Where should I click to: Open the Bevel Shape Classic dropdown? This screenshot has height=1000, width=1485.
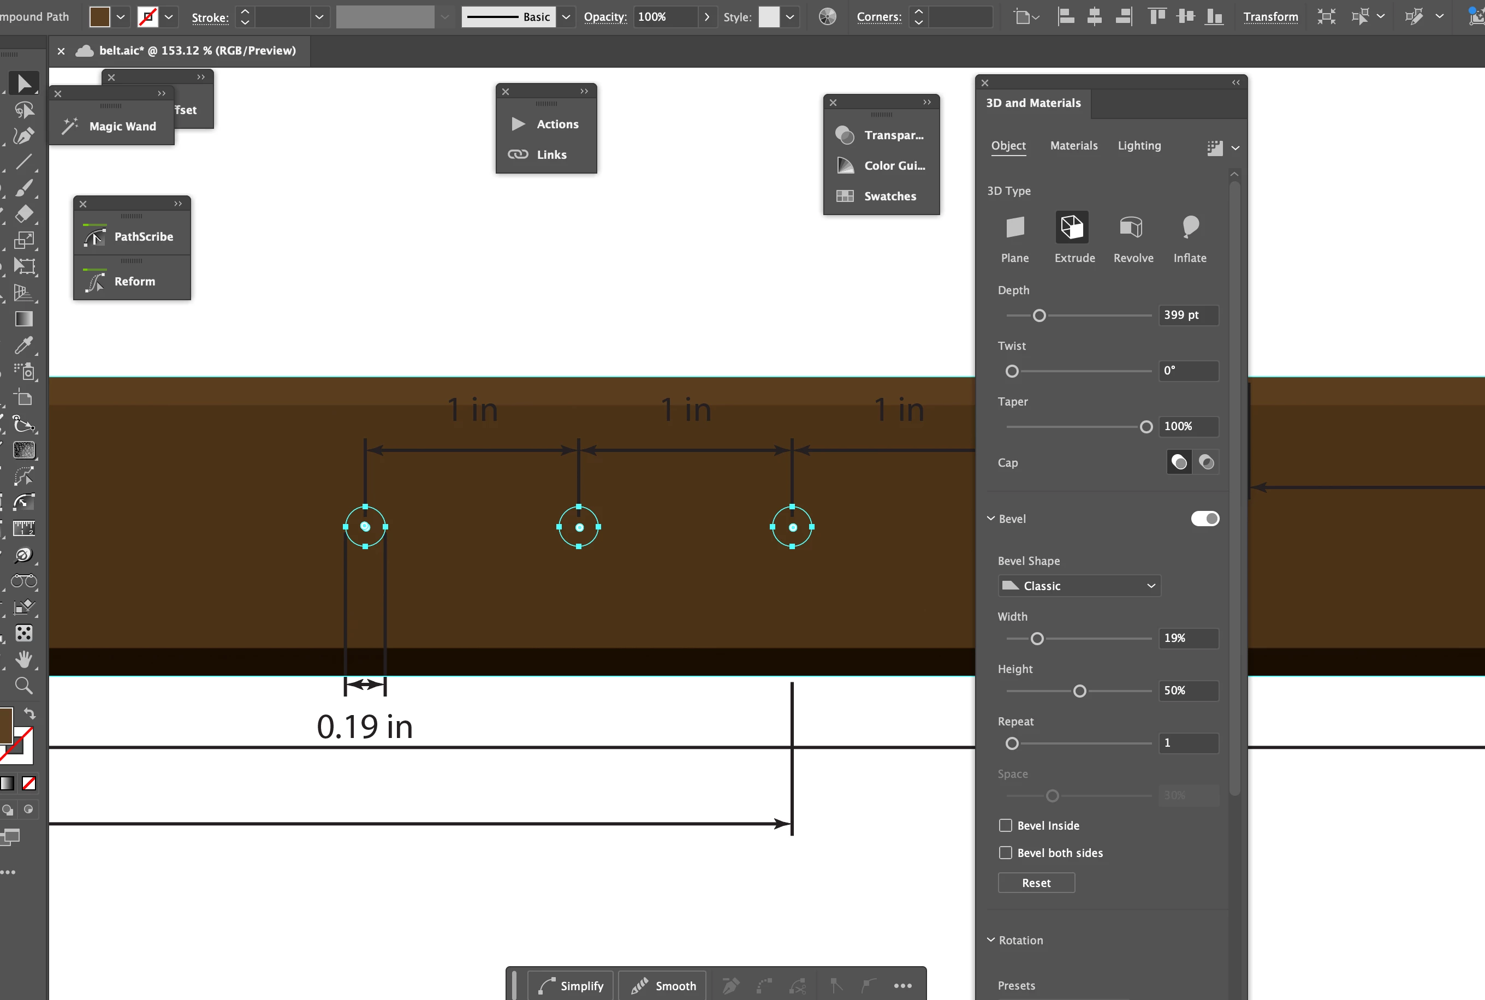(1079, 586)
